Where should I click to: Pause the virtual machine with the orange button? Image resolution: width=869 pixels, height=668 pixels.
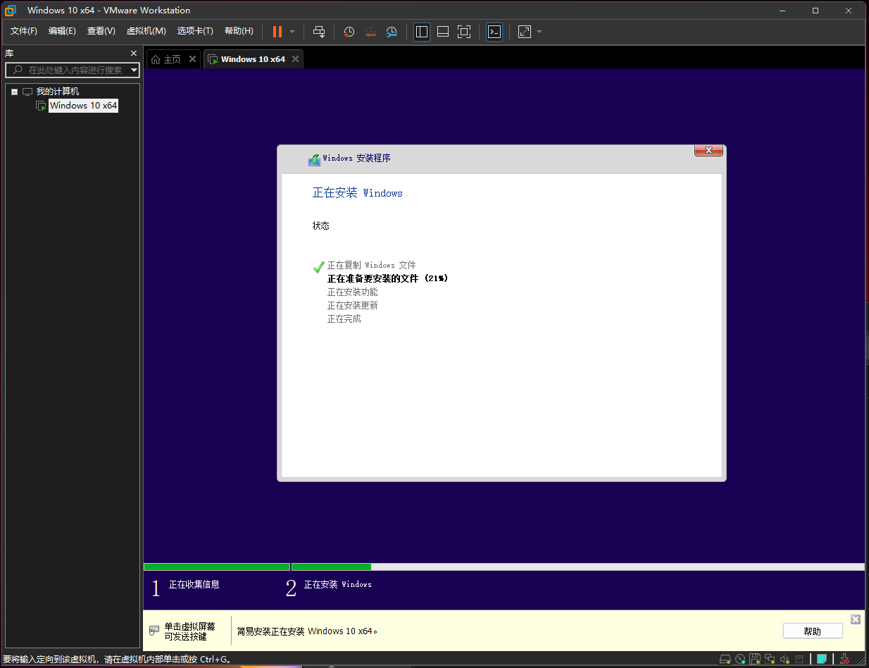[x=277, y=32]
